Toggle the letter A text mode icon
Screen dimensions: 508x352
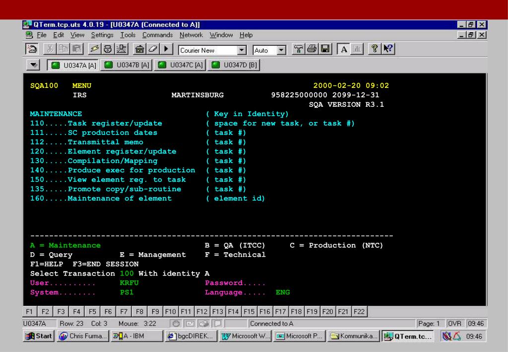click(x=343, y=49)
